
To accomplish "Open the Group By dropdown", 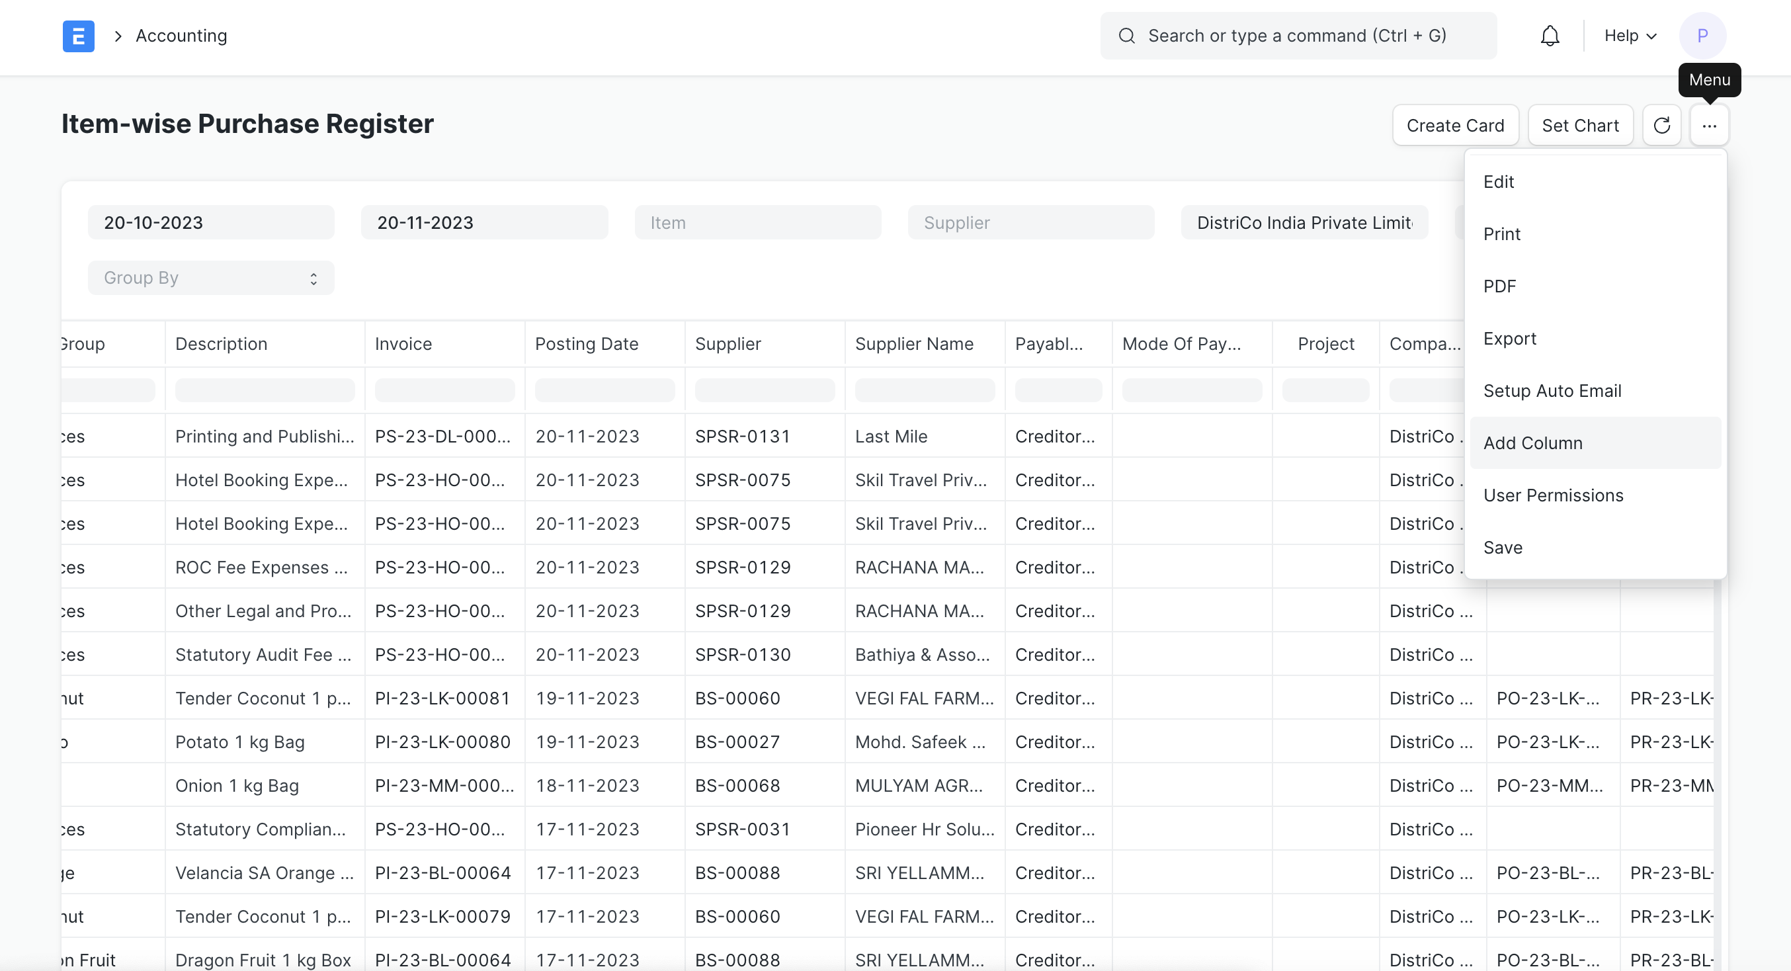I will pos(211,278).
